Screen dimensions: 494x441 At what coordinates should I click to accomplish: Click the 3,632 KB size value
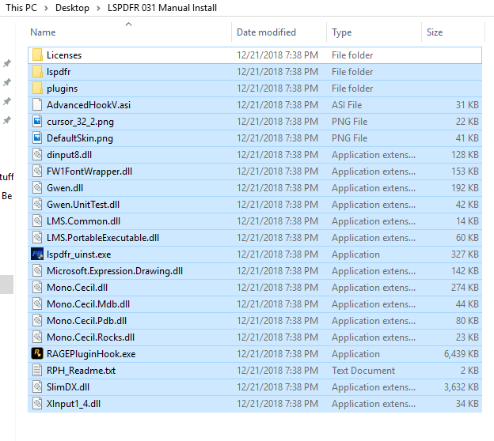pyautogui.click(x=462, y=387)
